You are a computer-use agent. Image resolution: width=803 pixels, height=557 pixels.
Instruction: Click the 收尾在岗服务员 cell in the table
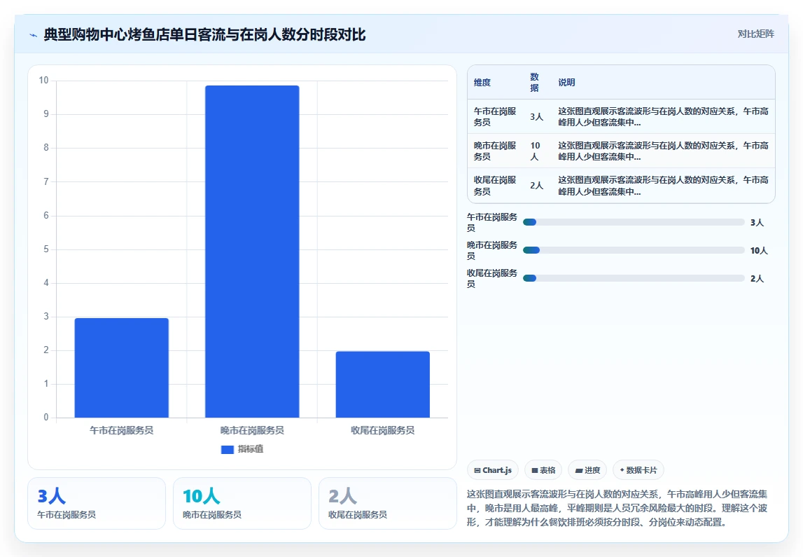pos(495,186)
